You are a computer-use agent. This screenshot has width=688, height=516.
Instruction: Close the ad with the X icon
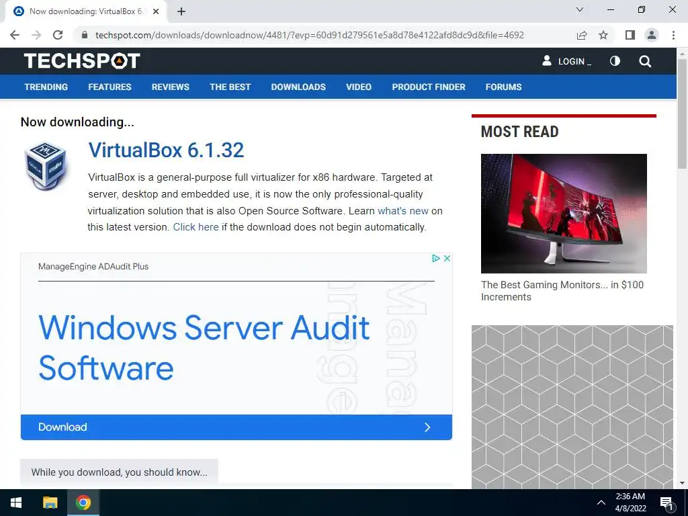(x=447, y=259)
